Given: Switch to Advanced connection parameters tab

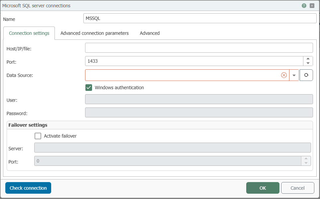Looking at the screenshot, I should [x=94, y=33].
